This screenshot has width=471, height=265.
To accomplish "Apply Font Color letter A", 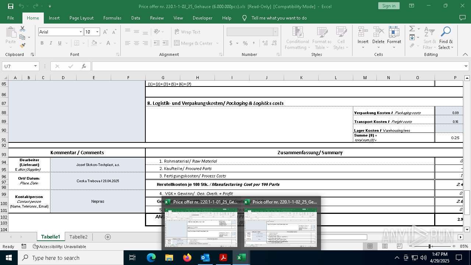I will pos(108,43).
